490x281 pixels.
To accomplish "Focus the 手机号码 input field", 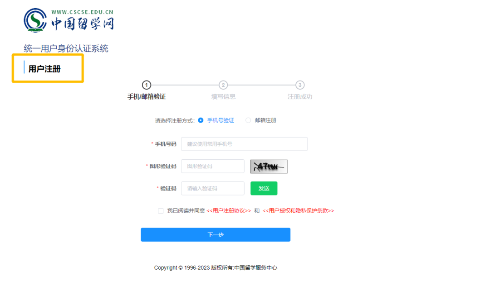I will click(244, 144).
